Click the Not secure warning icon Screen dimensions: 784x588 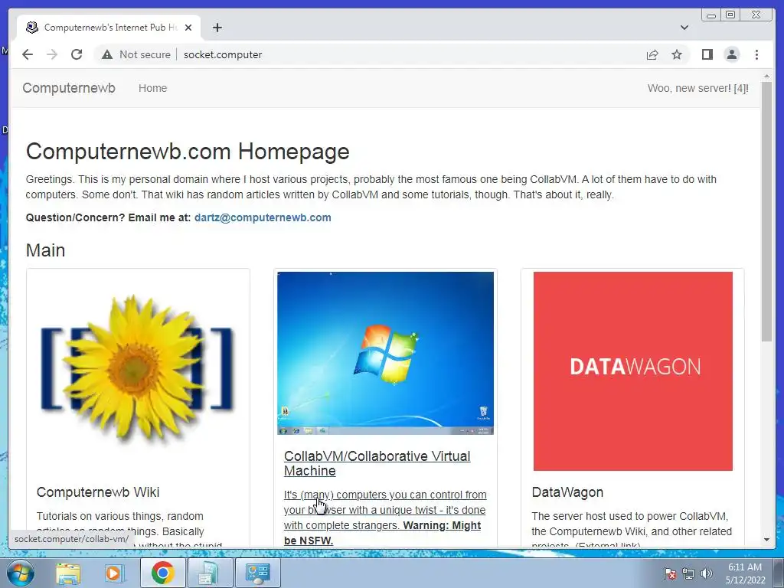[107, 54]
